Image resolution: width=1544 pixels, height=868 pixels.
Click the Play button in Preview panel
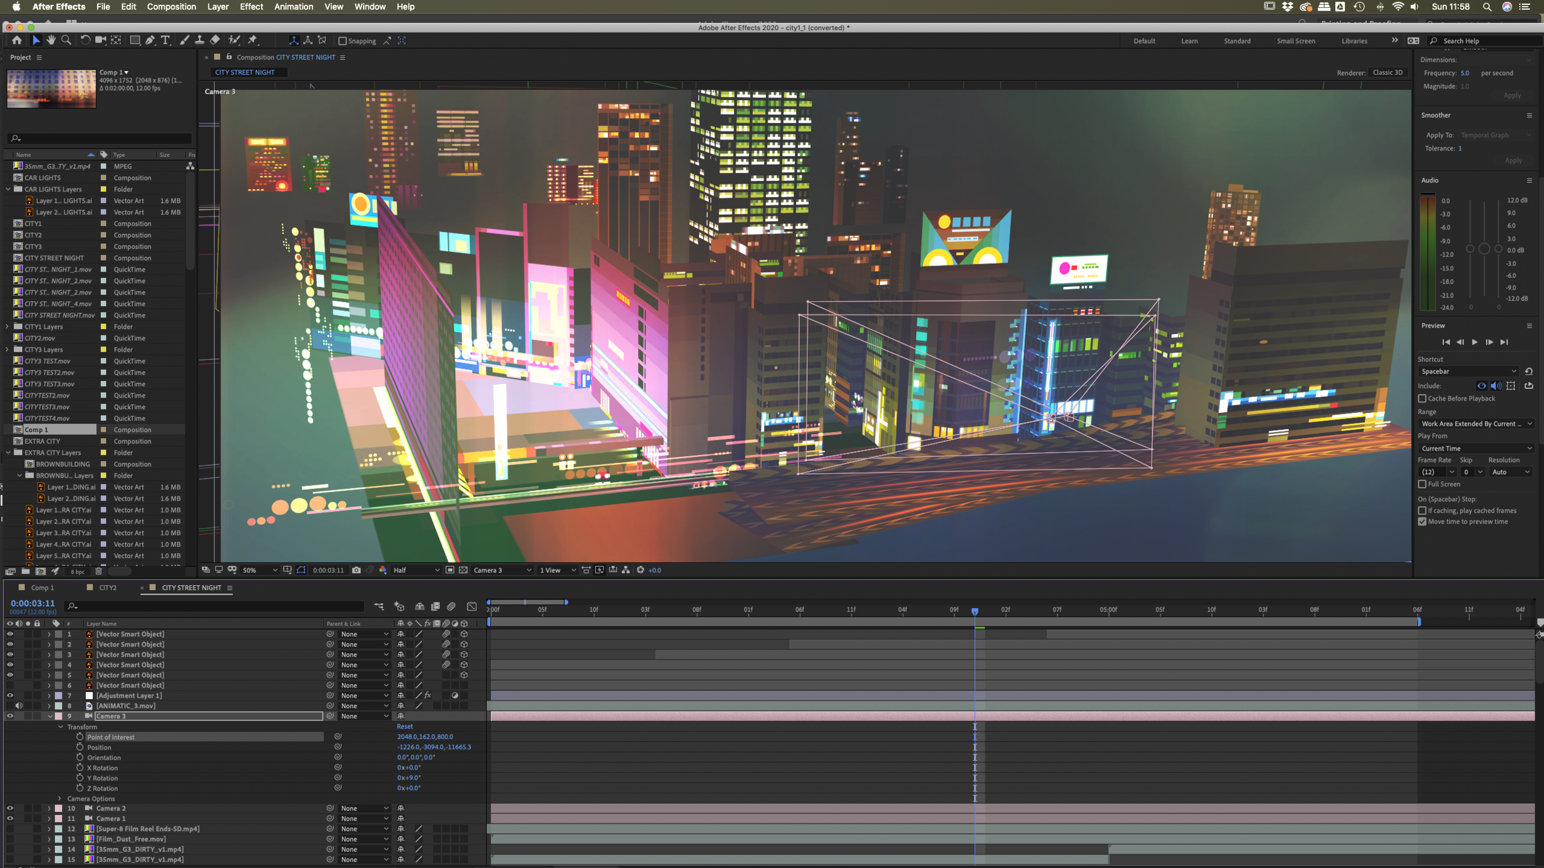point(1474,342)
